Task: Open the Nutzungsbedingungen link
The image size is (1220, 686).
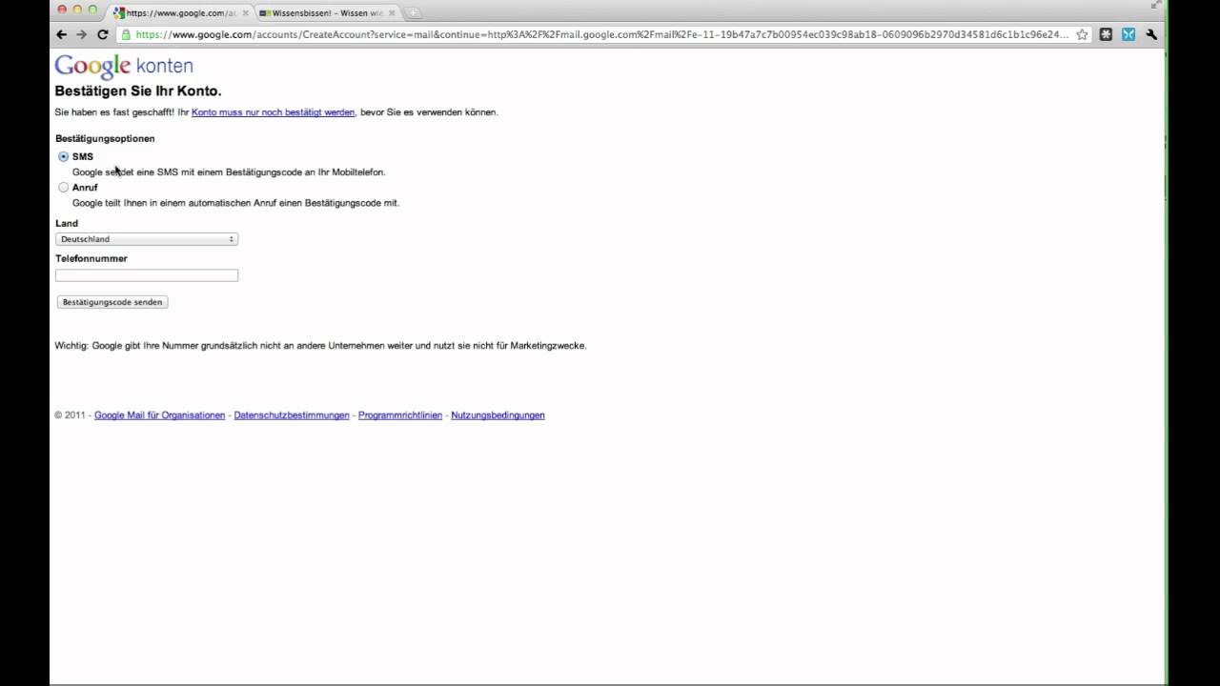Action: pos(498,415)
